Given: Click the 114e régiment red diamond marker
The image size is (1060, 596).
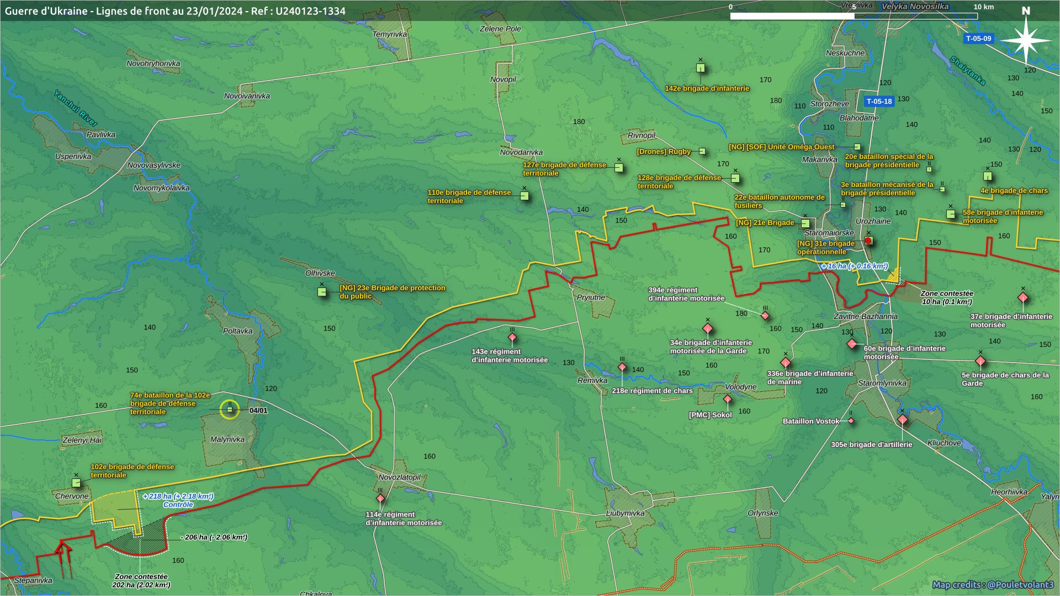Looking at the screenshot, I should click(380, 498).
